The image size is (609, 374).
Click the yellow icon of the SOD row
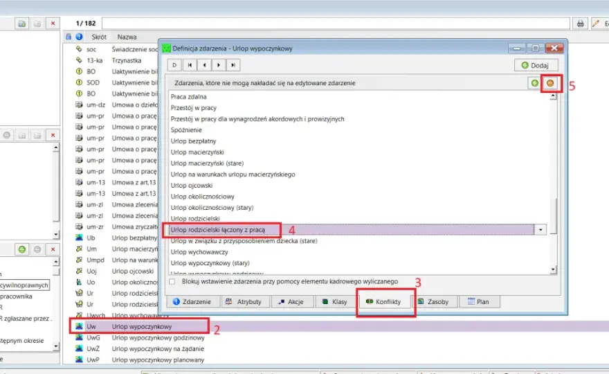(x=79, y=82)
